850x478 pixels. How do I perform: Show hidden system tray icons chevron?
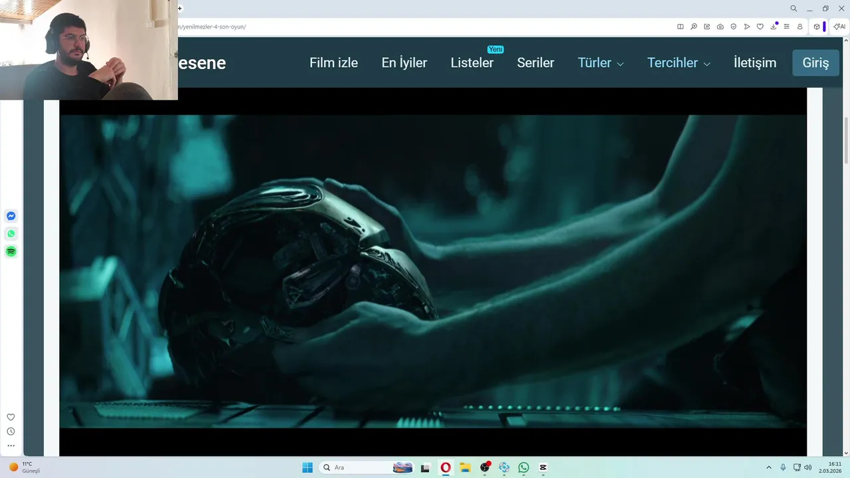pyautogui.click(x=769, y=467)
